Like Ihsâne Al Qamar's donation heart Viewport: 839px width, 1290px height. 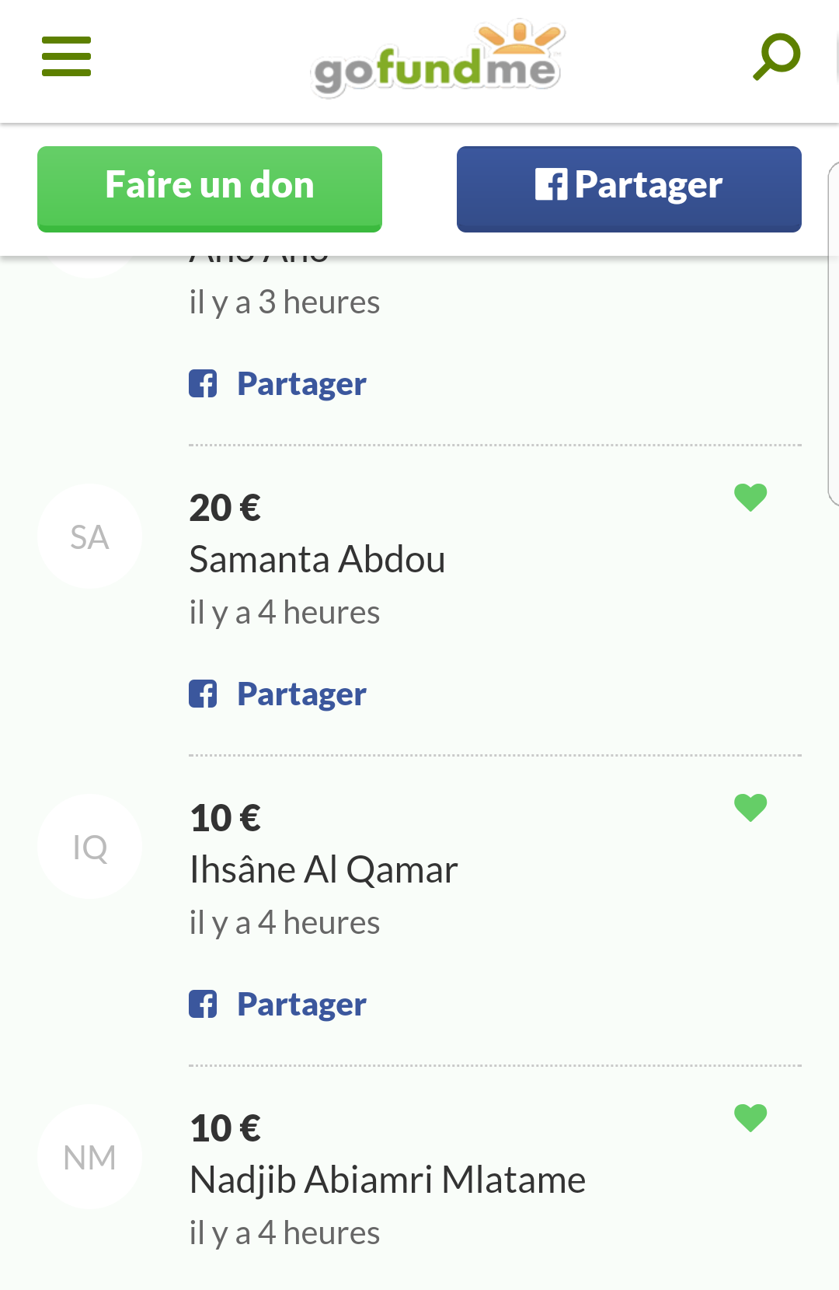point(750,807)
